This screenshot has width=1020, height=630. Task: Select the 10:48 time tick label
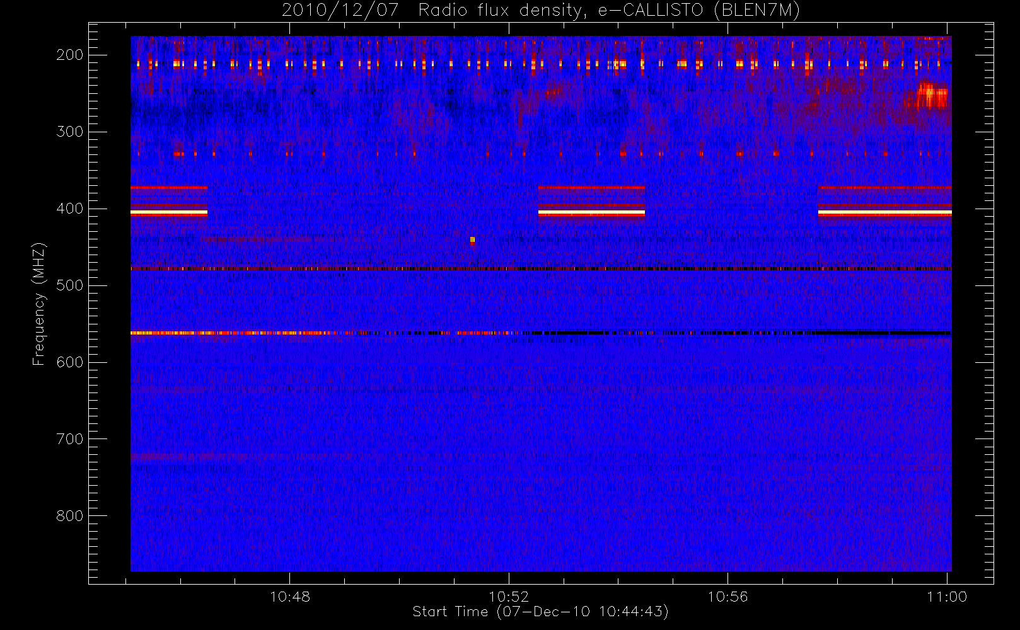[x=290, y=597]
